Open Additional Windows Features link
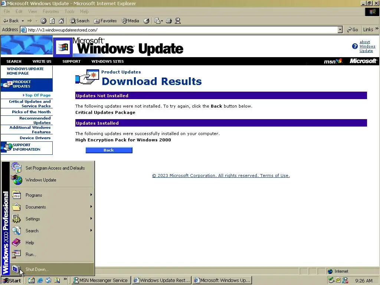 [30, 130]
